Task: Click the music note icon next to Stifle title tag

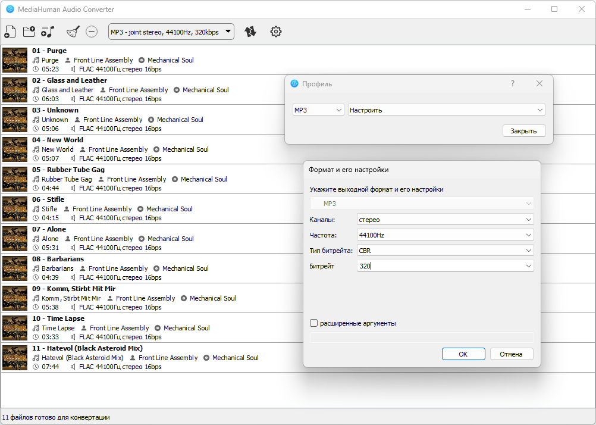Action: coord(36,209)
